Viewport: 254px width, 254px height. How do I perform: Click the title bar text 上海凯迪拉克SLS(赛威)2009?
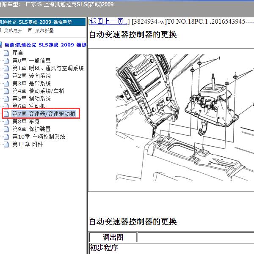(79, 4)
